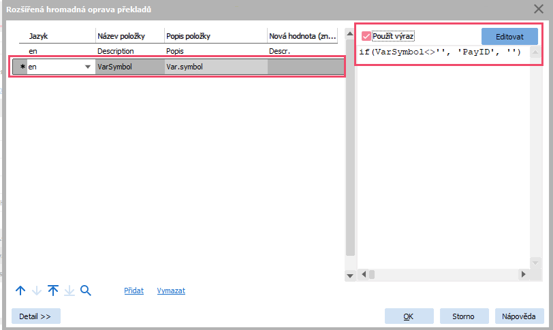Open search with the magnifier icon

coord(86,291)
